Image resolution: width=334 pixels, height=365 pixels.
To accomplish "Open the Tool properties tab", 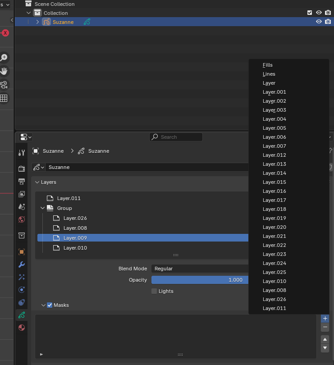I will click(x=22, y=153).
